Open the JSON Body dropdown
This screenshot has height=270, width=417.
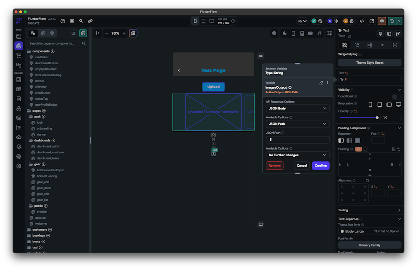coord(297,108)
